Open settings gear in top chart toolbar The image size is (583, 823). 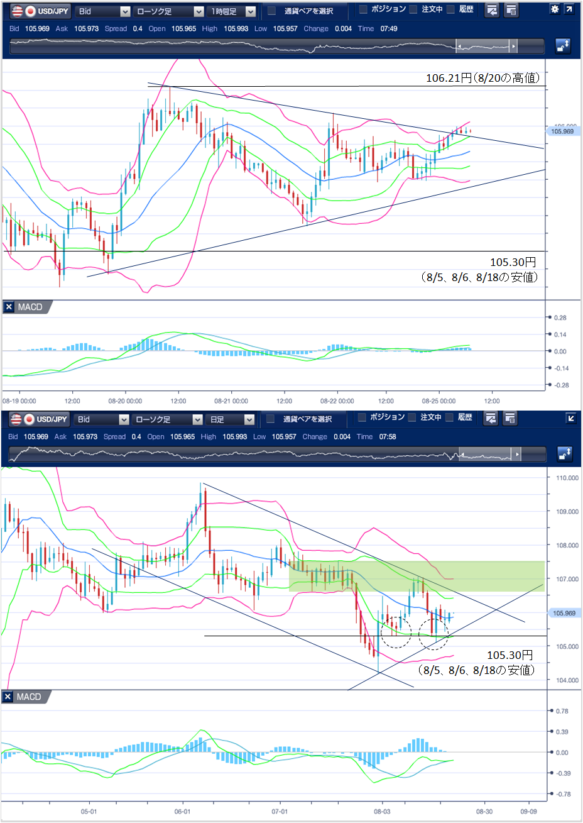tap(554, 9)
